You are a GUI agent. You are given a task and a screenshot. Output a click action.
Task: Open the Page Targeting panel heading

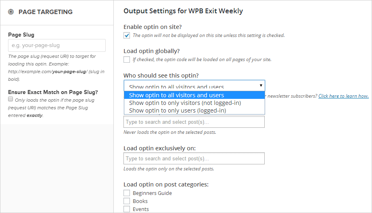click(x=46, y=12)
